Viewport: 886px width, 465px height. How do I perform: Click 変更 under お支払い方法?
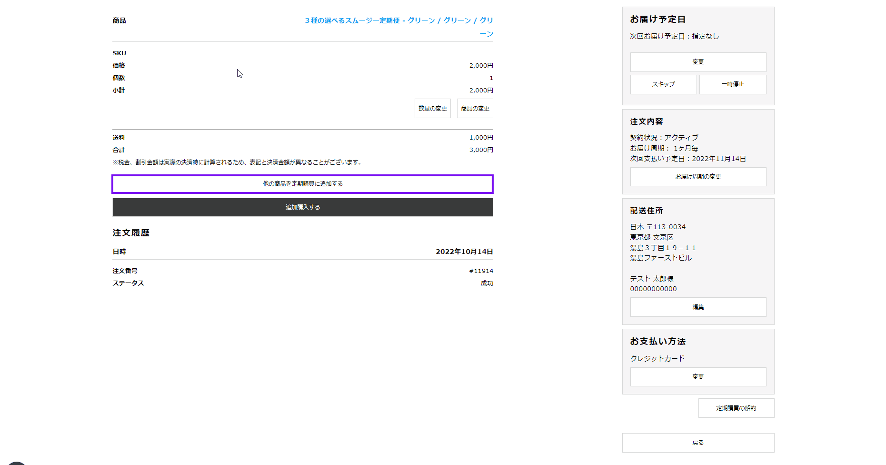click(x=698, y=377)
